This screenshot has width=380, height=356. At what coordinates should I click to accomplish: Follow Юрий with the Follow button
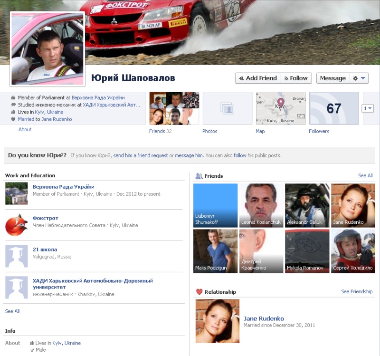tap(296, 78)
